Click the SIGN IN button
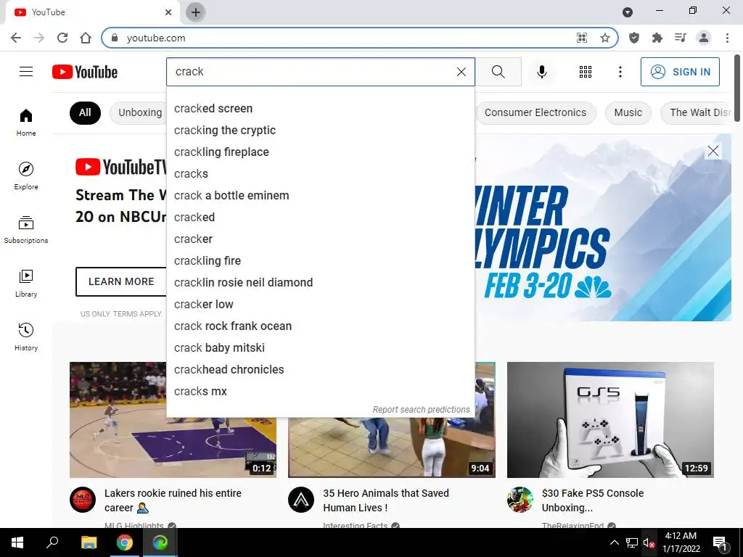This screenshot has height=557, width=743. click(680, 72)
